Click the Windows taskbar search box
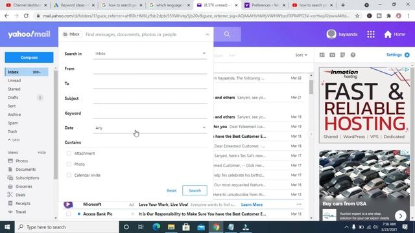415x233 pixels. (67, 227)
